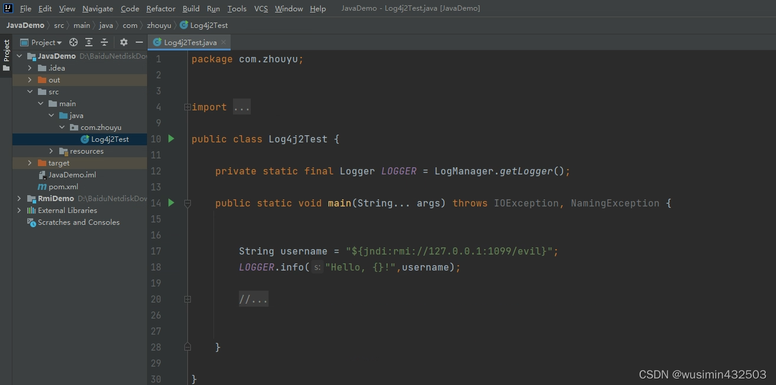The width and height of the screenshot is (776, 385).
Task: Select the JavaDemo.iml file icon
Action: click(42, 175)
